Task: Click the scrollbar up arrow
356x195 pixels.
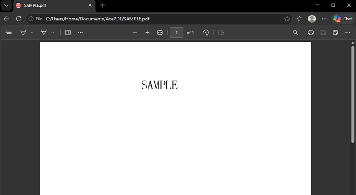Action: pyautogui.click(x=352, y=43)
